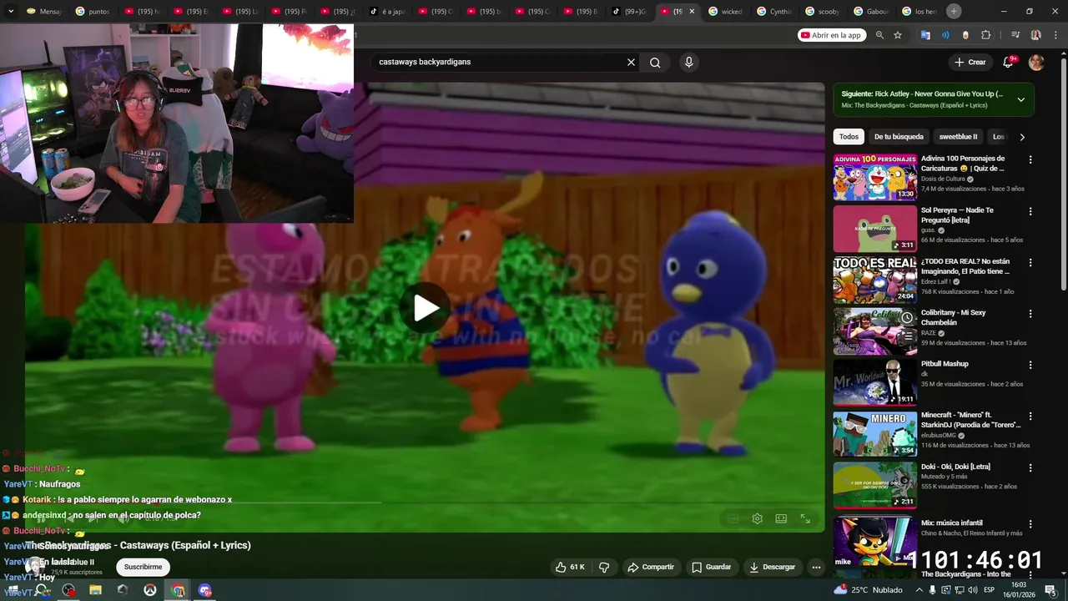Viewport: 1068px width, 601px height.
Task: Click the browser zoom magnifier icon
Action: (879, 35)
